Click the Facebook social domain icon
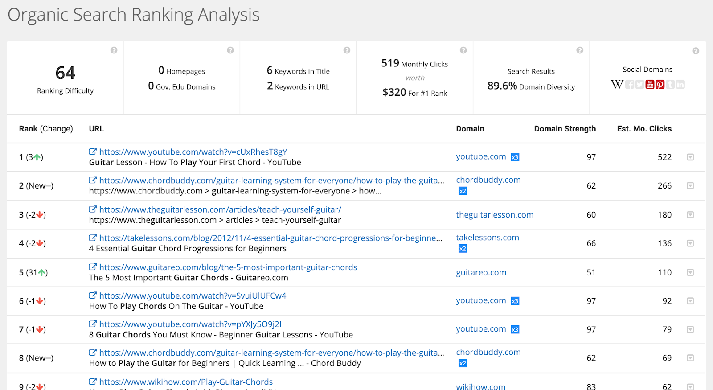This screenshot has height=390, width=713. click(630, 84)
